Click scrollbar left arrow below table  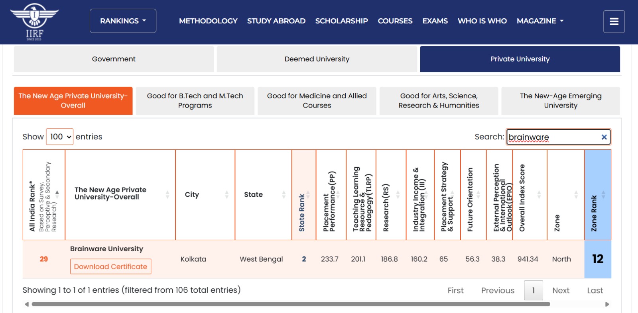pyautogui.click(x=27, y=304)
